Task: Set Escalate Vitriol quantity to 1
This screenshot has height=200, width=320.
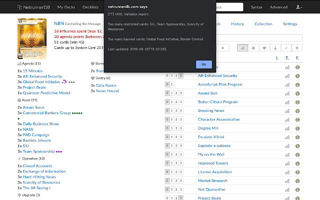Action: click(x=172, y=137)
